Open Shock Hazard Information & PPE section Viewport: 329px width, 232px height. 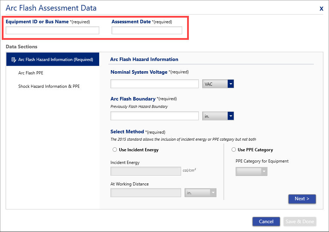(49, 86)
